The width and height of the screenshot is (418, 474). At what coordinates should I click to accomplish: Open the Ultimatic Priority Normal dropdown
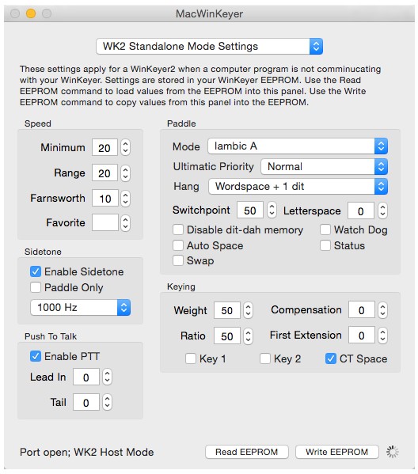[x=325, y=166]
